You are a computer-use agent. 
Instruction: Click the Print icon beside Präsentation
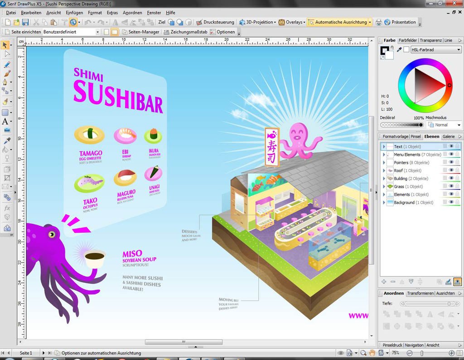pos(378,22)
